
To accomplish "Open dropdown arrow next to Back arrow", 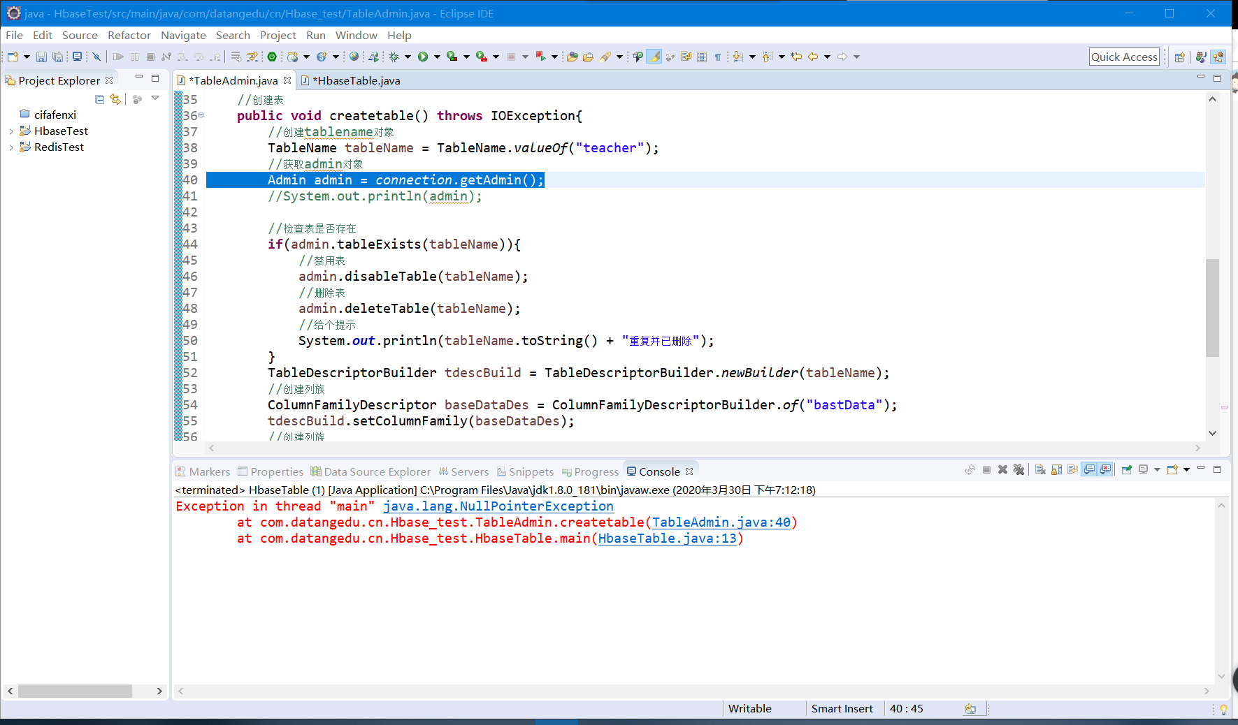I will pyautogui.click(x=827, y=57).
